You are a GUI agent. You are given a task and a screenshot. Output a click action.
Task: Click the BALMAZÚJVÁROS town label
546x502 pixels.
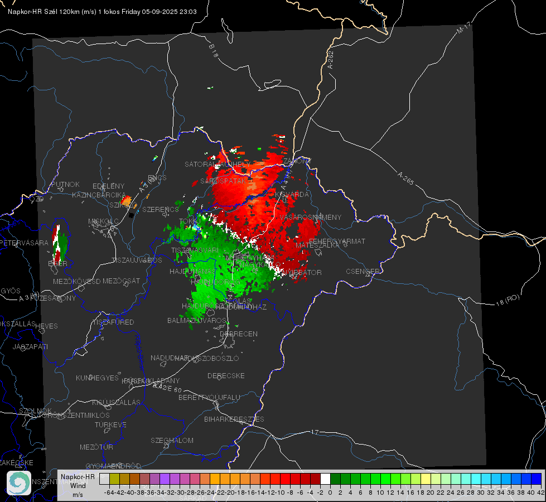coord(197,321)
